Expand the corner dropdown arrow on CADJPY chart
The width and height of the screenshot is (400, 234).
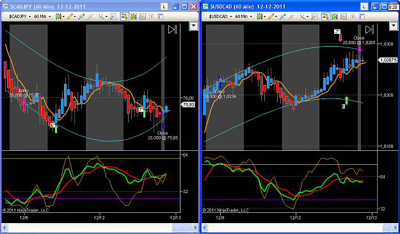(x=194, y=26)
